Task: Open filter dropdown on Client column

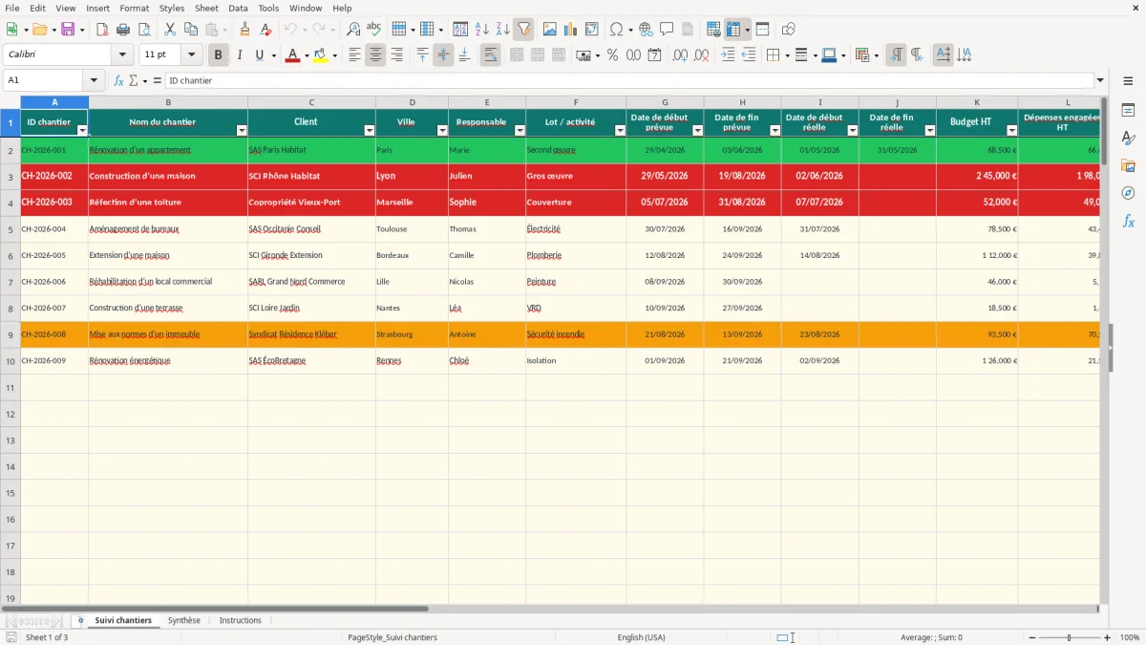Action: tap(370, 130)
